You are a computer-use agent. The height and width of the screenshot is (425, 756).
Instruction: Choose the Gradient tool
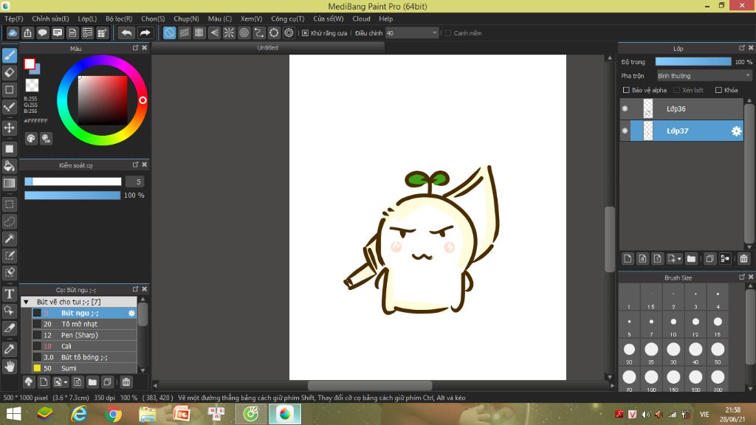(9, 183)
